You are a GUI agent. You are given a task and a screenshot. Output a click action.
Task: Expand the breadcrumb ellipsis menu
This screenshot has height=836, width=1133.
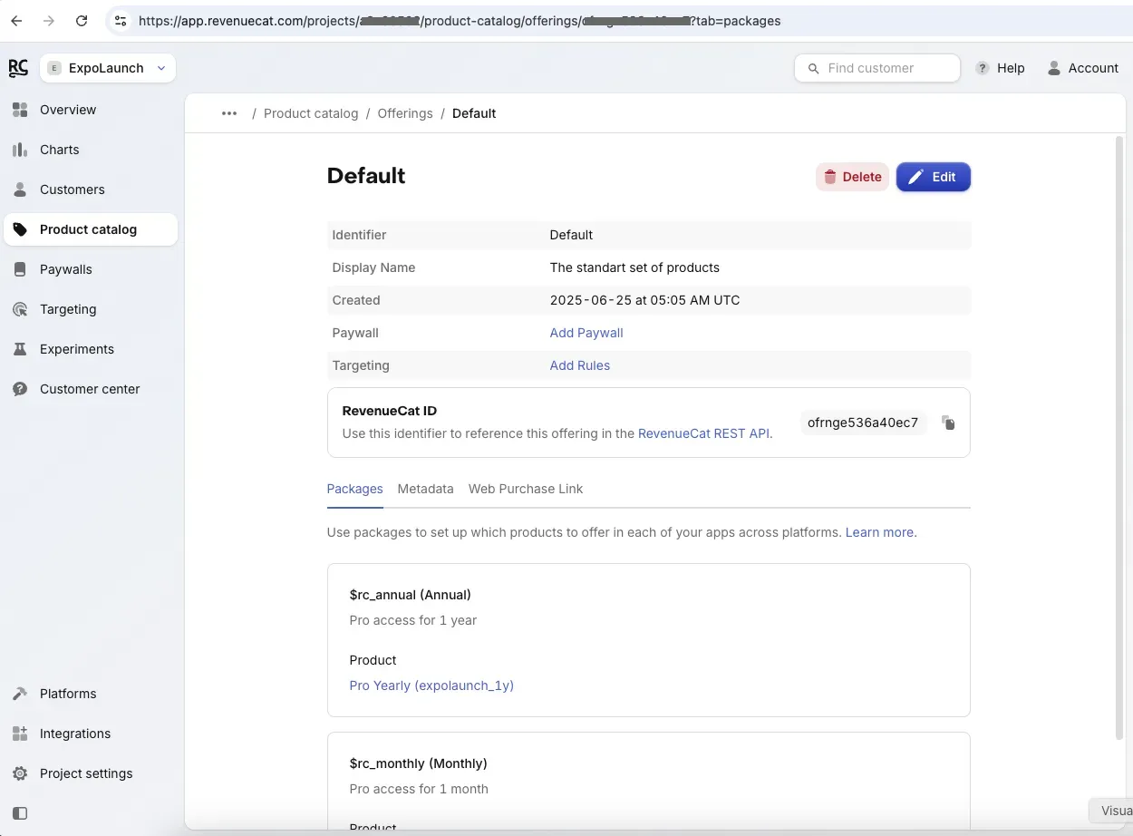229,113
